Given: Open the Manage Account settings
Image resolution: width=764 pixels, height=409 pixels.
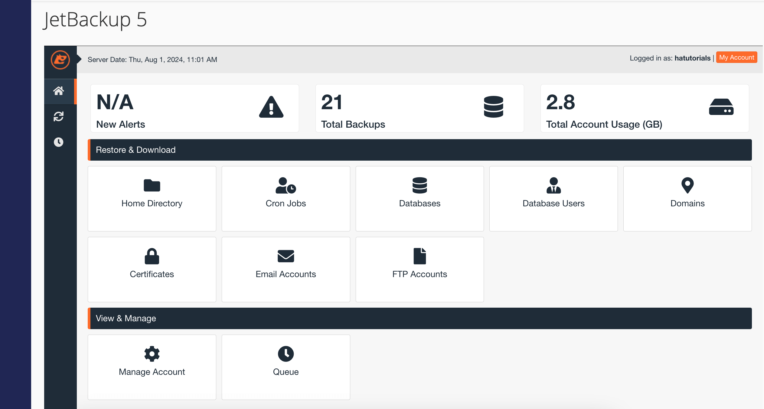Looking at the screenshot, I should pyautogui.click(x=152, y=367).
